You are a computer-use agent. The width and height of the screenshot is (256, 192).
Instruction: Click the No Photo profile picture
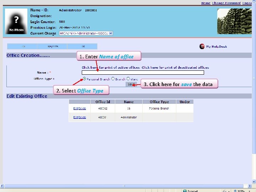coord(16,21)
